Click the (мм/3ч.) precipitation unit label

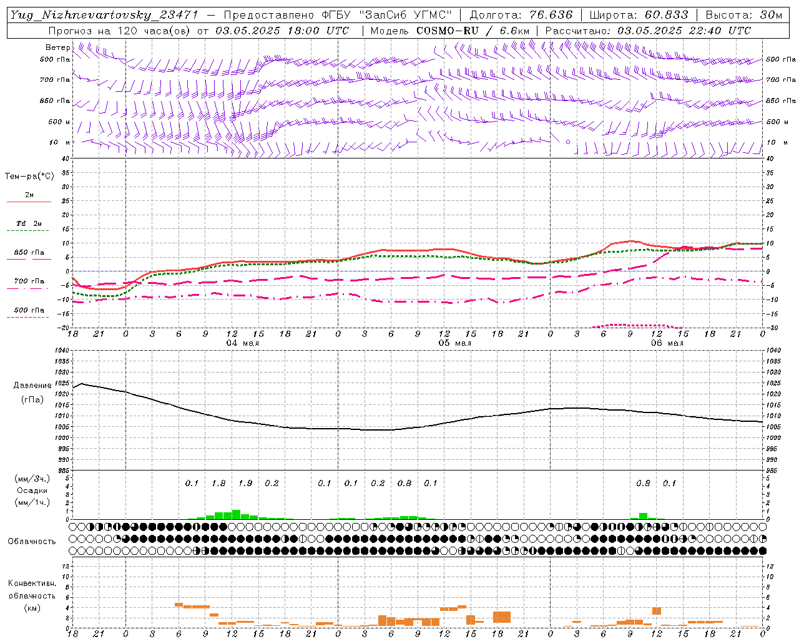(32, 479)
